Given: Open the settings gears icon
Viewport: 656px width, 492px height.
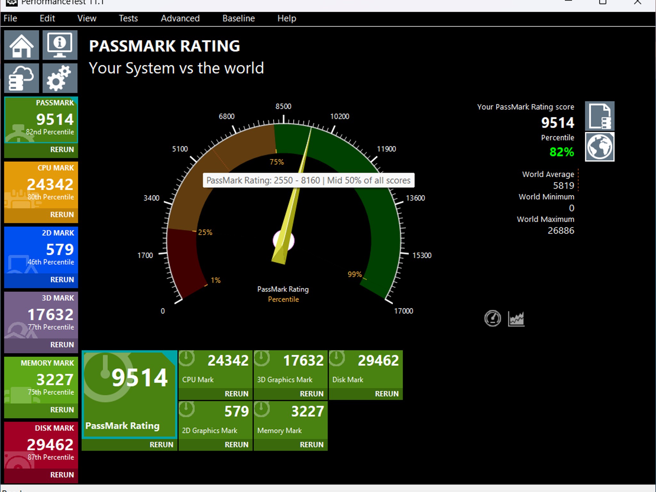Looking at the screenshot, I should point(60,78).
